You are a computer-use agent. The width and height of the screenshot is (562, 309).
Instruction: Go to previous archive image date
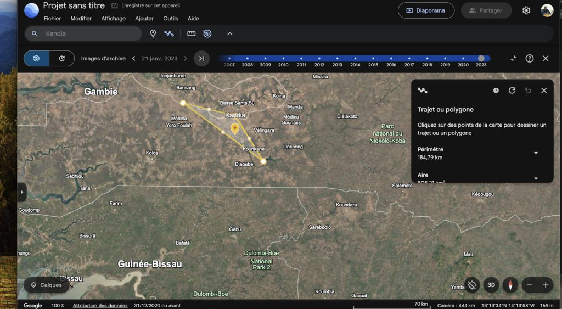(x=134, y=58)
